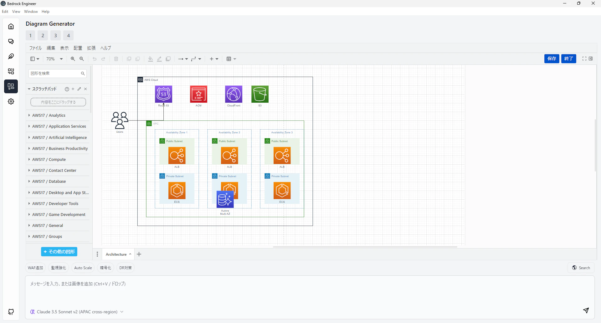Select the Users icon on the canvas
This screenshot has width=601, height=323.
pyautogui.click(x=120, y=120)
